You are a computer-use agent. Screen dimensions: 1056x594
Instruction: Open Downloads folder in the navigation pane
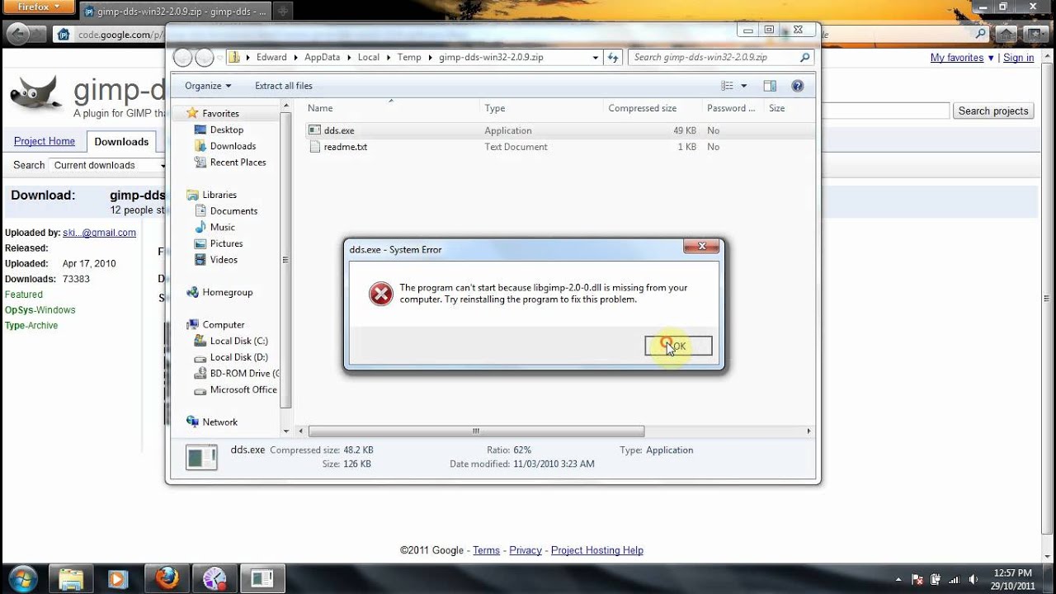pyautogui.click(x=233, y=146)
